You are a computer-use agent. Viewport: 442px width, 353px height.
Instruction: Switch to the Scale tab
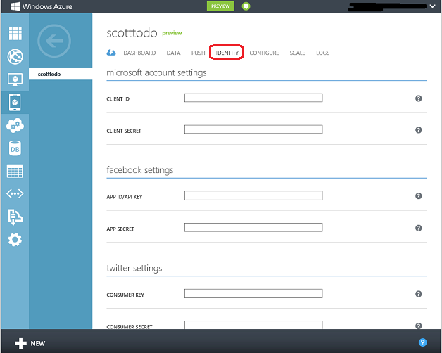point(298,53)
